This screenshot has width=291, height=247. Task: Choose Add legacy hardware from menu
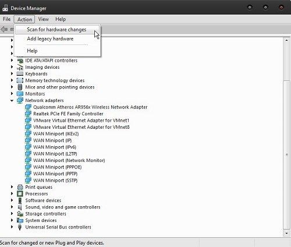coord(50,39)
